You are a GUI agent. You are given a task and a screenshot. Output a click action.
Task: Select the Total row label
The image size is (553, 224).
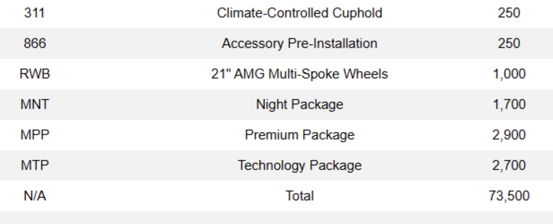coord(299,196)
